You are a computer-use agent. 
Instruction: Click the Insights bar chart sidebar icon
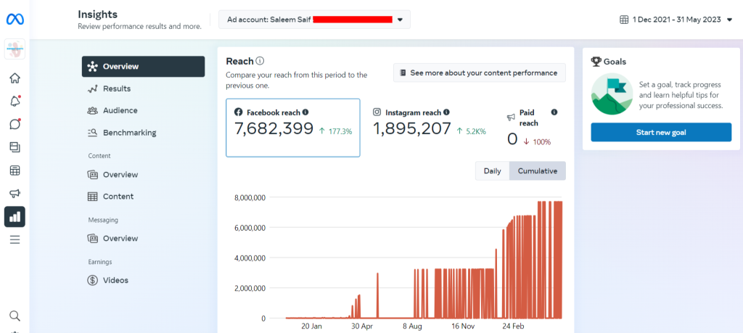pos(15,216)
